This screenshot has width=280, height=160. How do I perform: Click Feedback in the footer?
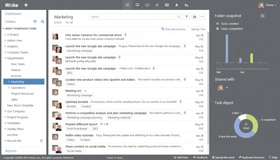(x=200, y=158)
